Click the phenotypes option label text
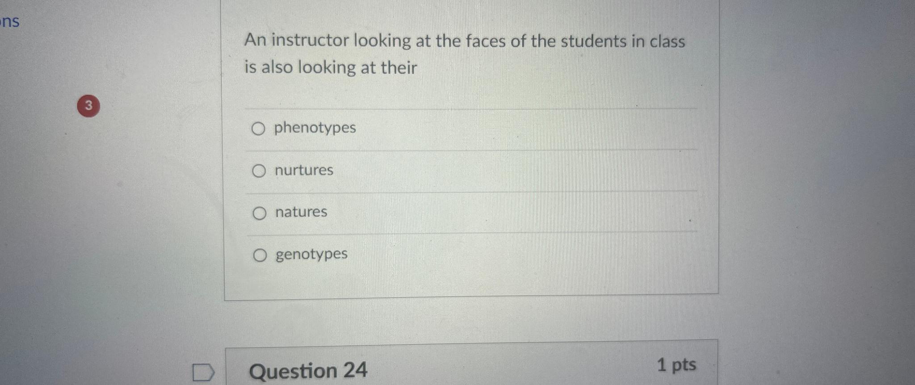915x385 pixels. pos(315,128)
